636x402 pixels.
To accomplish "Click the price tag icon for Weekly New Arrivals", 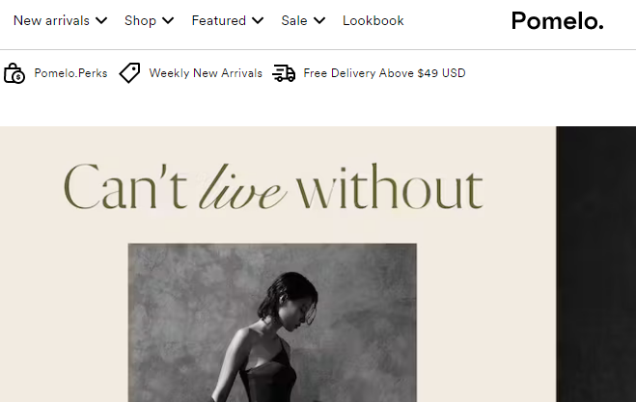I will click(129, 73).
